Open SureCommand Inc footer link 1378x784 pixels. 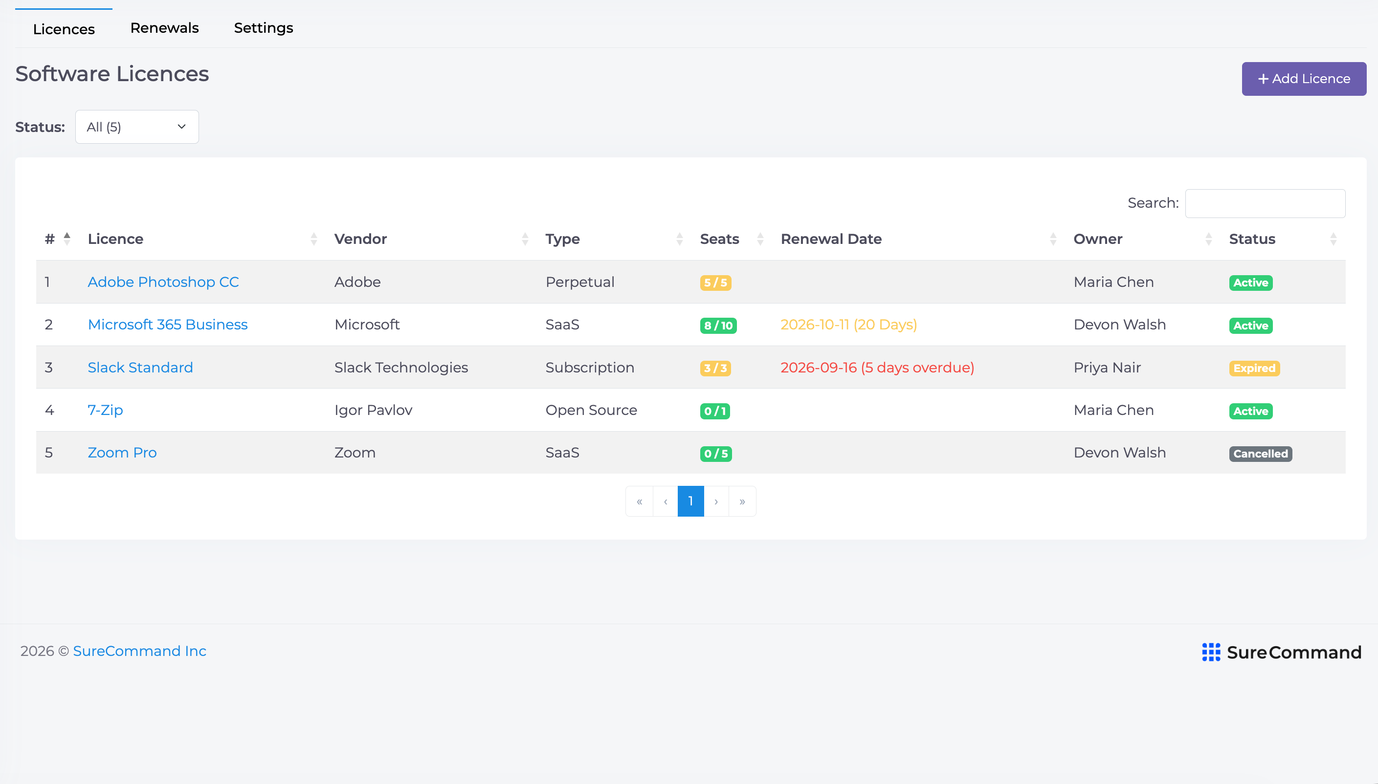click(x=139, y=652)
